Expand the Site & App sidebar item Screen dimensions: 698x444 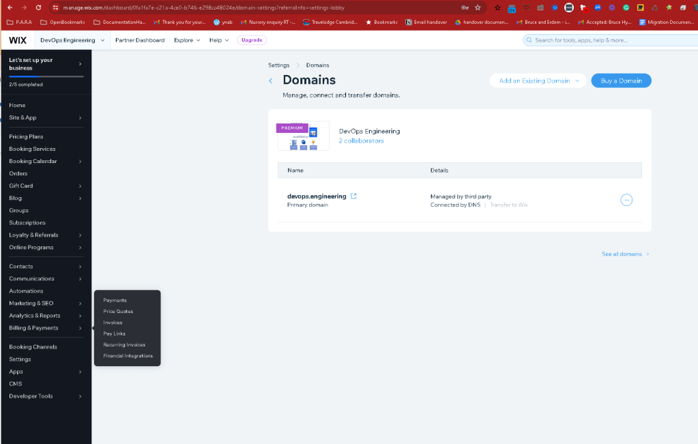pyautogui.click(x=80, y=118)
